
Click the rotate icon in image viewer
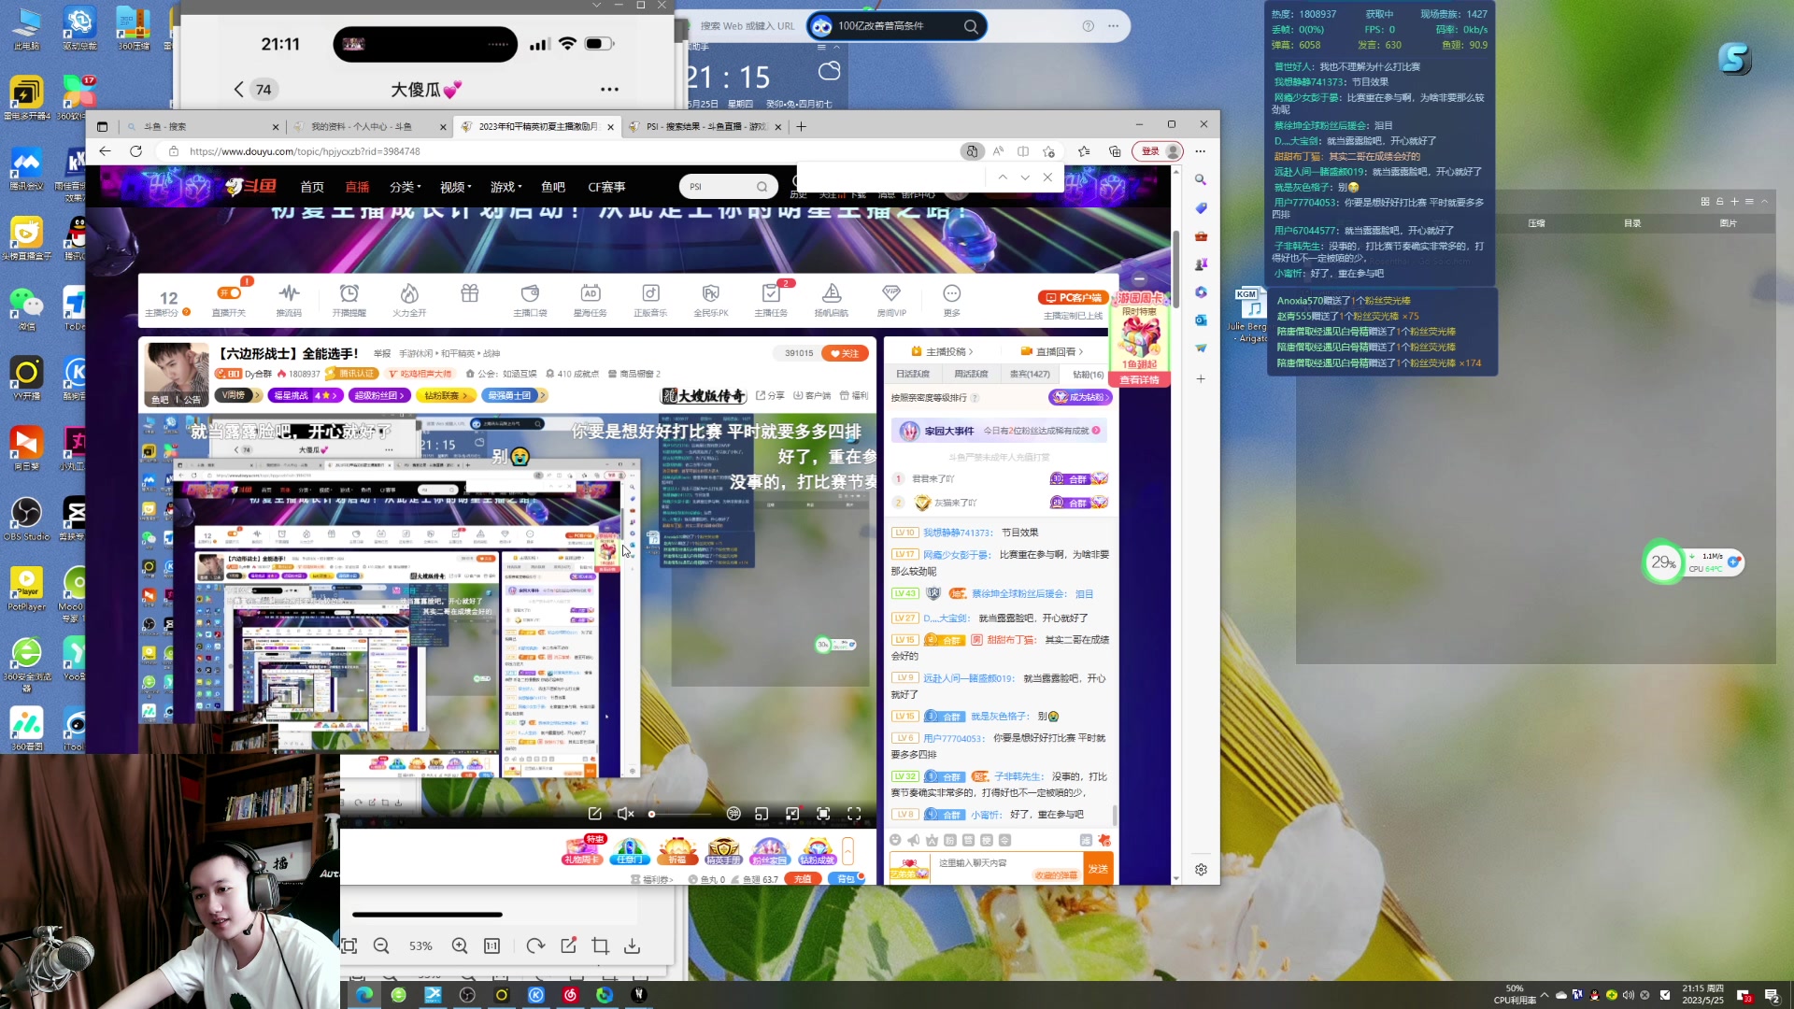[x=535, y=946]
